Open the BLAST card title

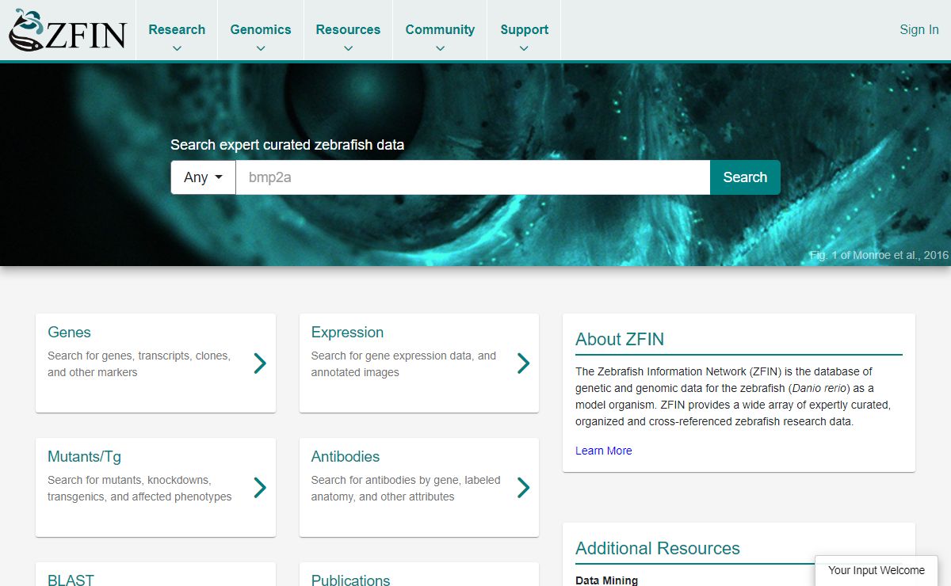coord(71,580)
